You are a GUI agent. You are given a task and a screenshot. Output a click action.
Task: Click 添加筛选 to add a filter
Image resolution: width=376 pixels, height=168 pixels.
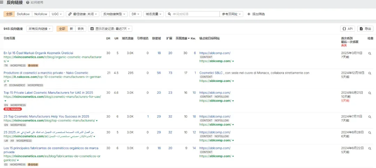(256, 14)
